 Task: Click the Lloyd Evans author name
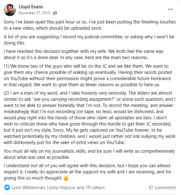(x=31, y=7)
